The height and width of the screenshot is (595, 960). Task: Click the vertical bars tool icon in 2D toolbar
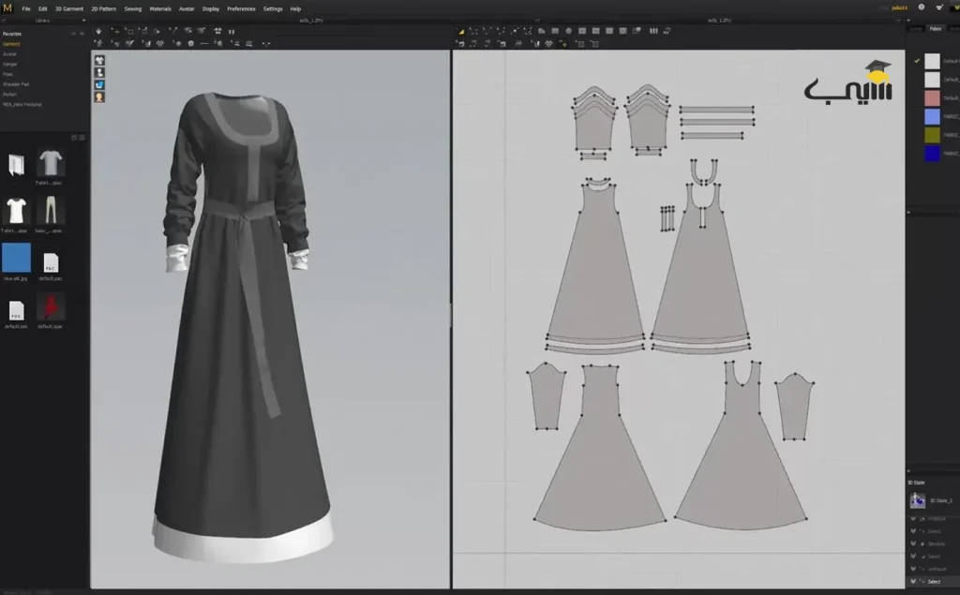tap(653, 31)
